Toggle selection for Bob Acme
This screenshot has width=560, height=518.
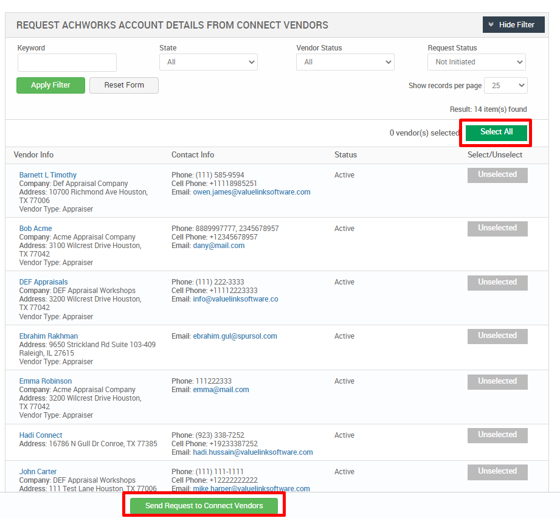[497, 228]
